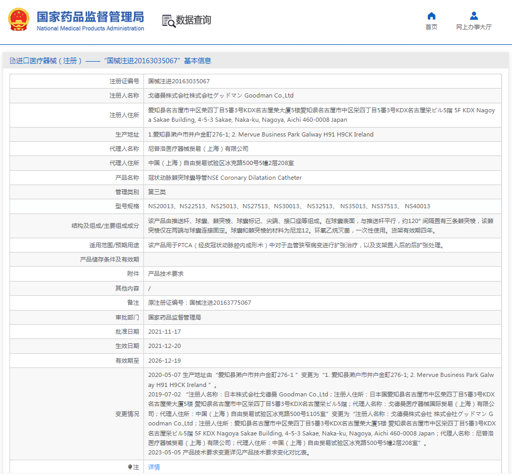This screenshot has width=512, height=475.
Task: Click the 数据查询 heading text
Action: coord(194,20)
